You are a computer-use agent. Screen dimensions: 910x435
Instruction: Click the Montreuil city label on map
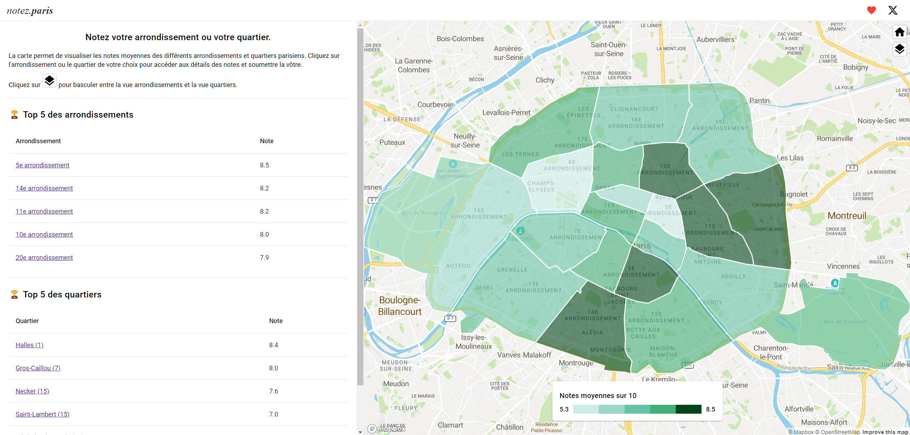pos(847,216)
